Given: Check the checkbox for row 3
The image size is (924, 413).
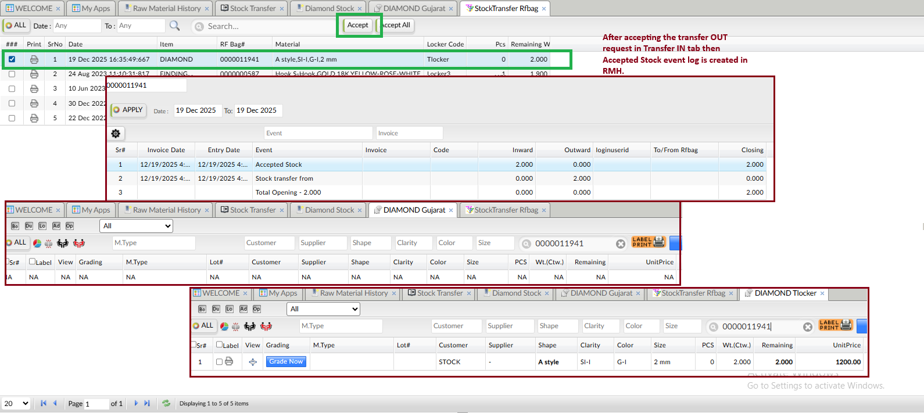Looking at the screenshot, I should (x=12, y=89).
